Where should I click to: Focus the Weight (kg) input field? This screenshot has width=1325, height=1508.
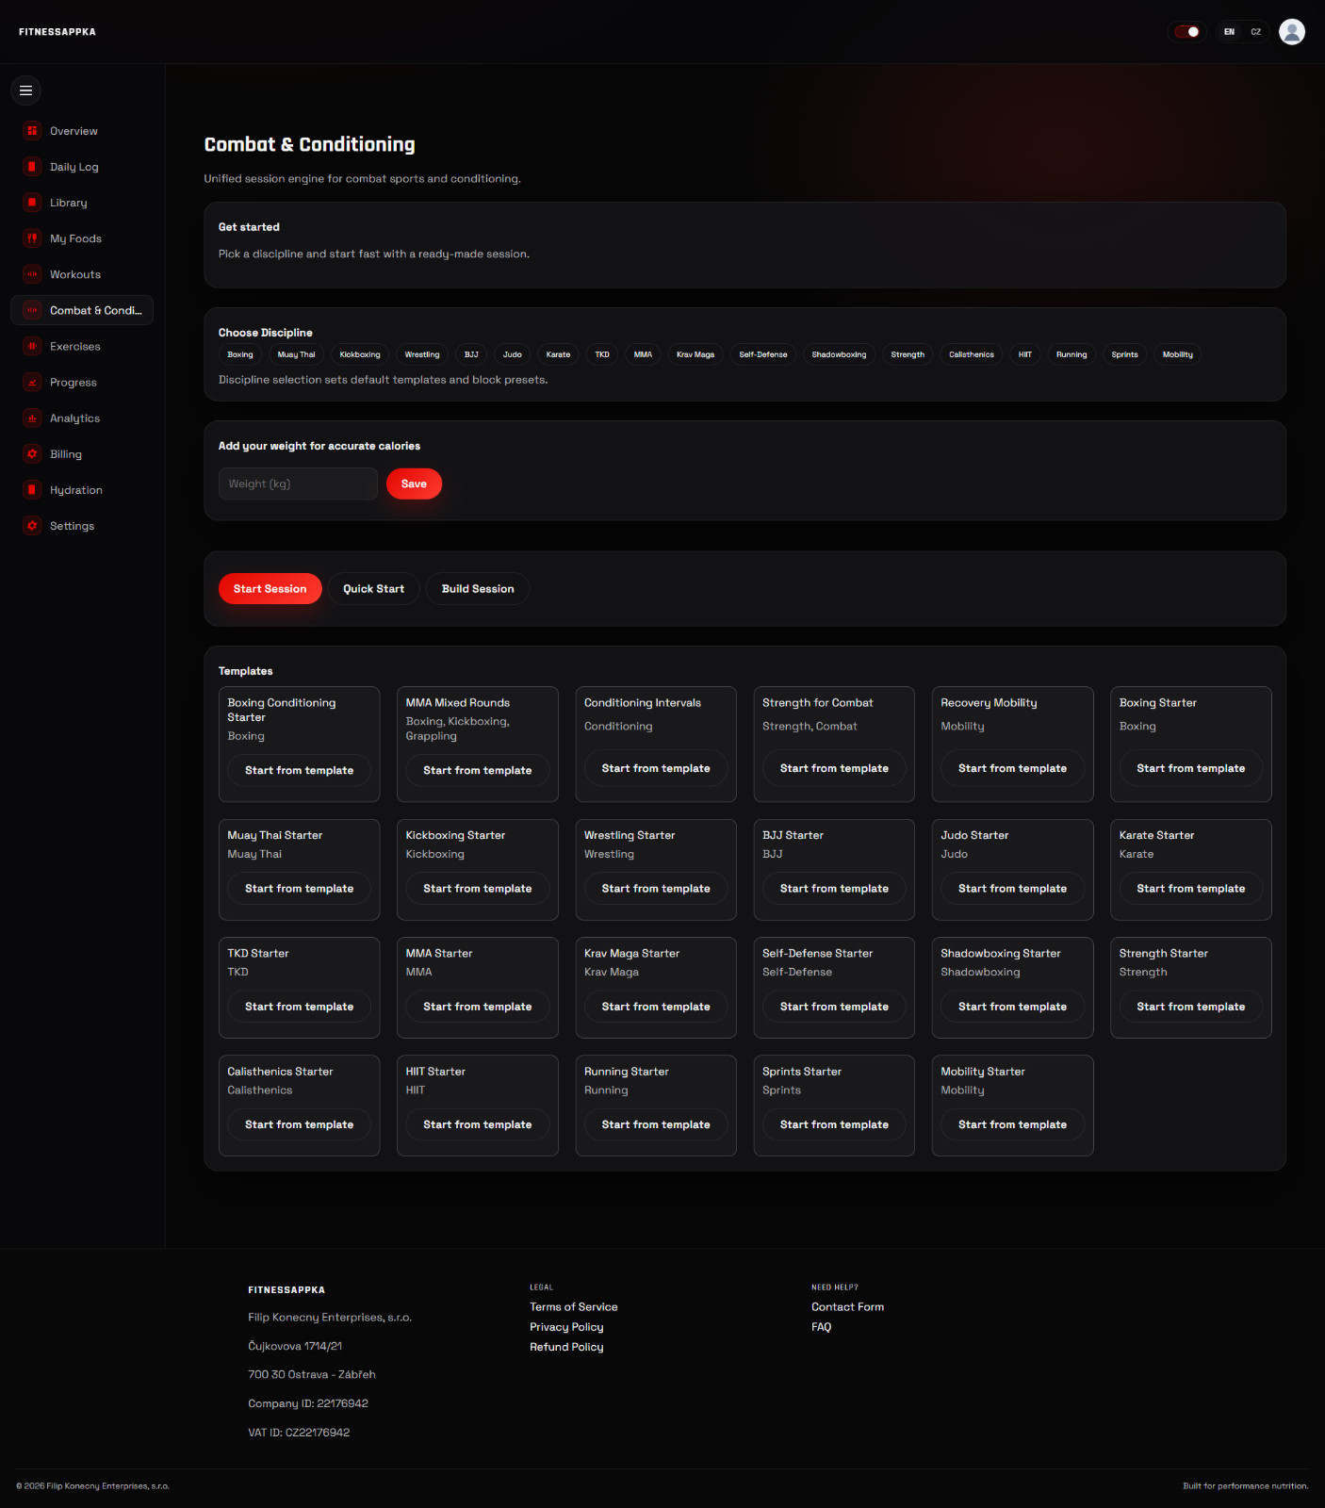coord(298,484)
